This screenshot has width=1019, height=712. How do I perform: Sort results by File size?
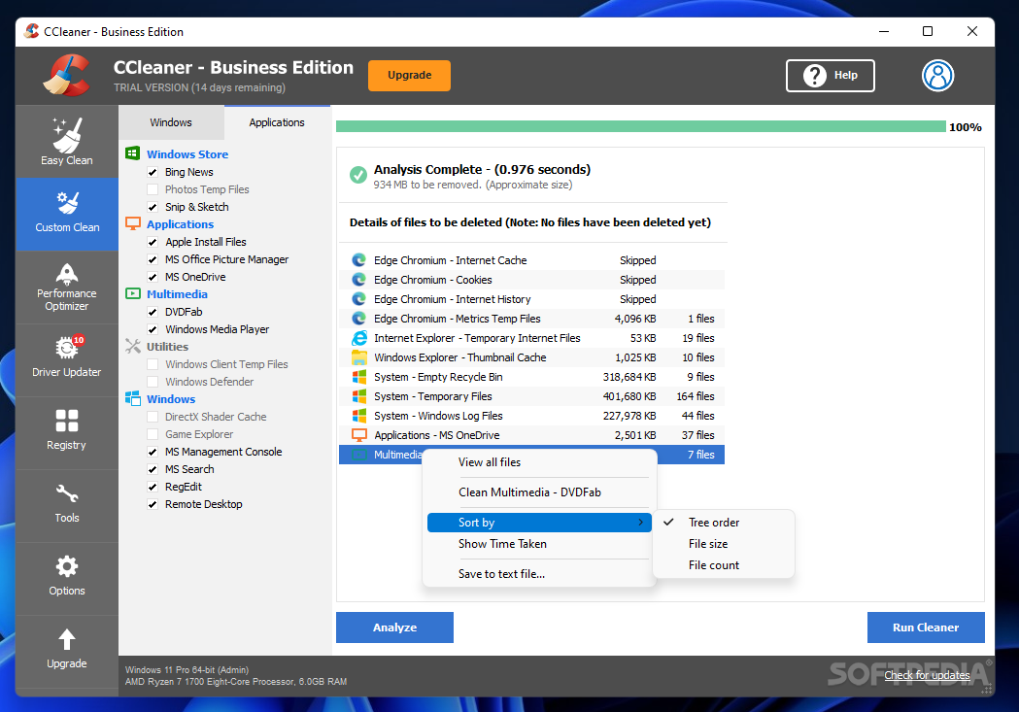(724, 544)
